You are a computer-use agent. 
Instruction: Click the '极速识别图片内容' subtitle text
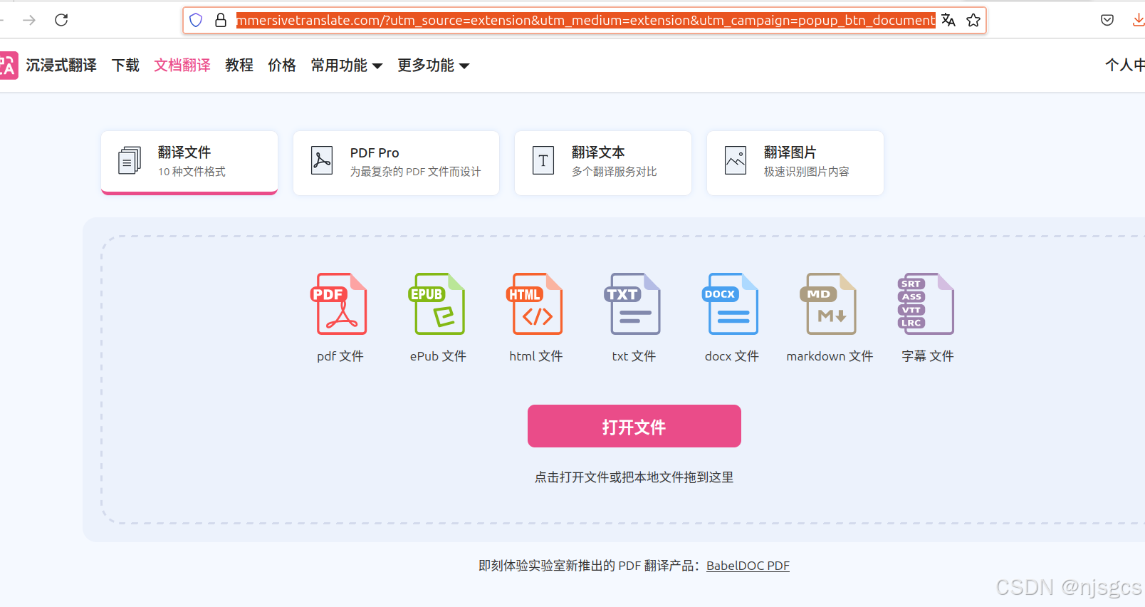pyautogui.click(x=807, y=172)
